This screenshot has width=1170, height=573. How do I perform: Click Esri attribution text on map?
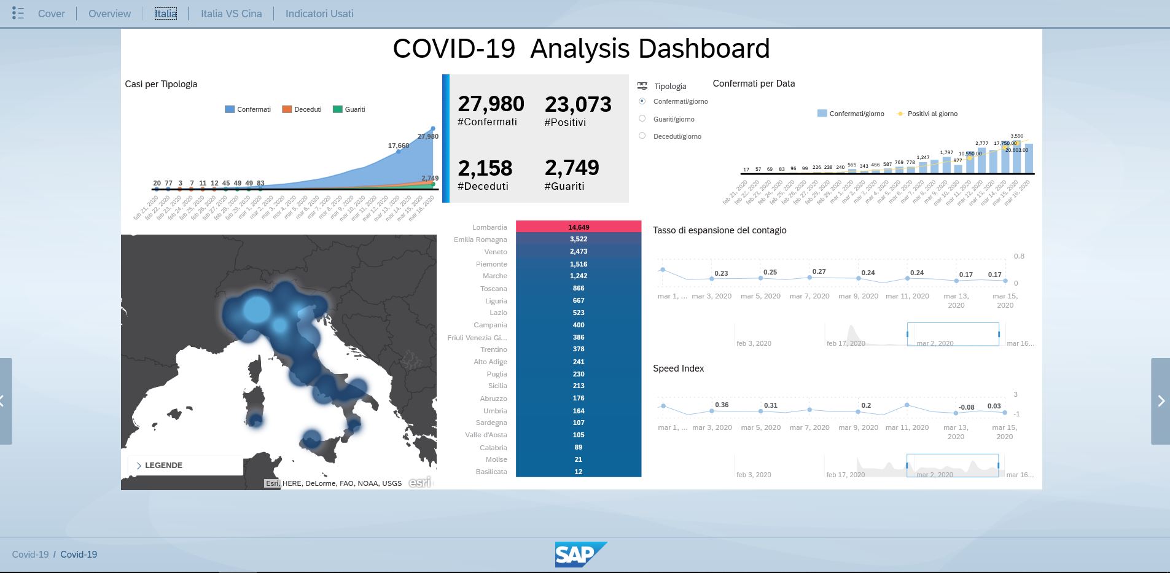(333, 483)
